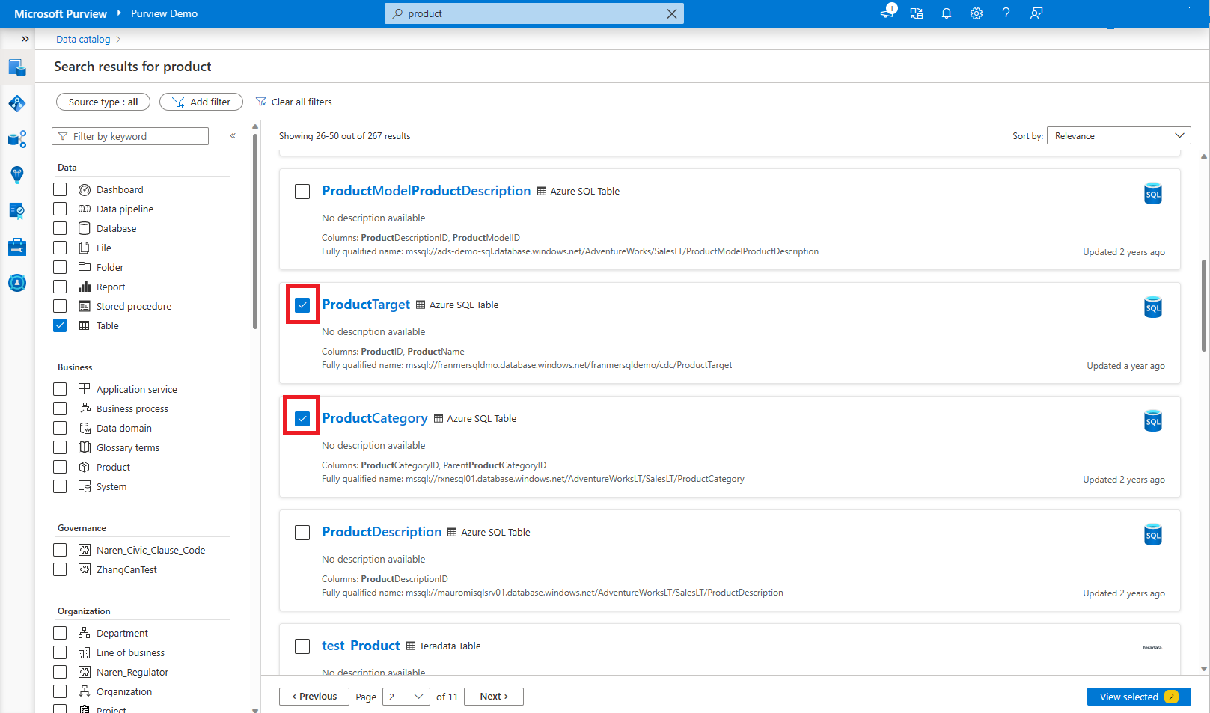Screen dimensions: 1210x713
Task: Click the SQL icon on the ProductCategory card
Action: click(x=1153, y=420)
